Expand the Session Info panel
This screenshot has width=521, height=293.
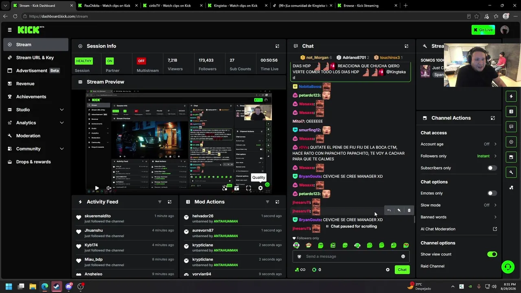tap(277, 46)
